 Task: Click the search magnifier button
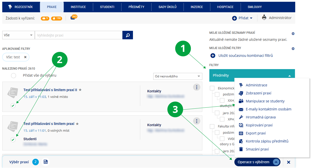[128, 35]
